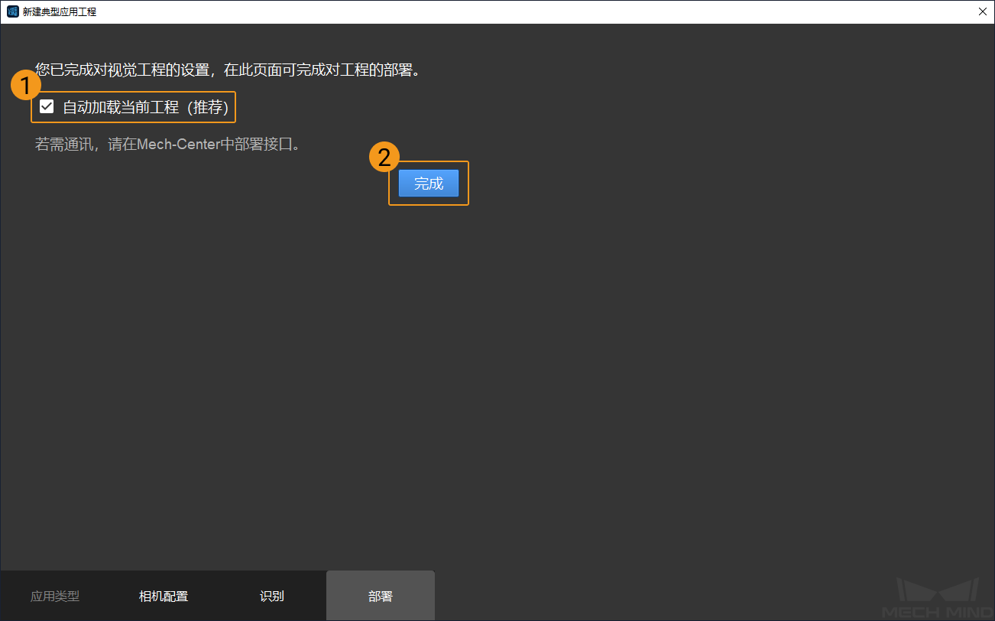This screenshot has width=995, height=621.
Task: Select the 部署 tab
Action: click(381, 596)
